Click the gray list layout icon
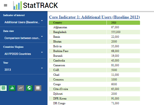Viewport: 154px width, 105px height. 38,88
